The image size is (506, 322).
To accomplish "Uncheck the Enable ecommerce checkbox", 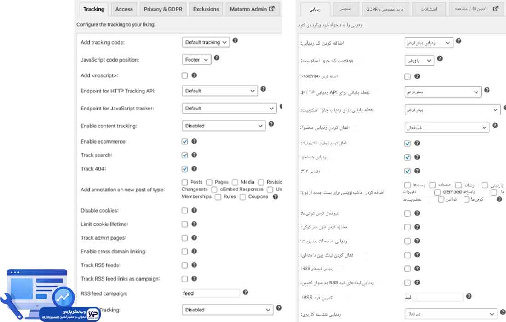I will 184,141.
